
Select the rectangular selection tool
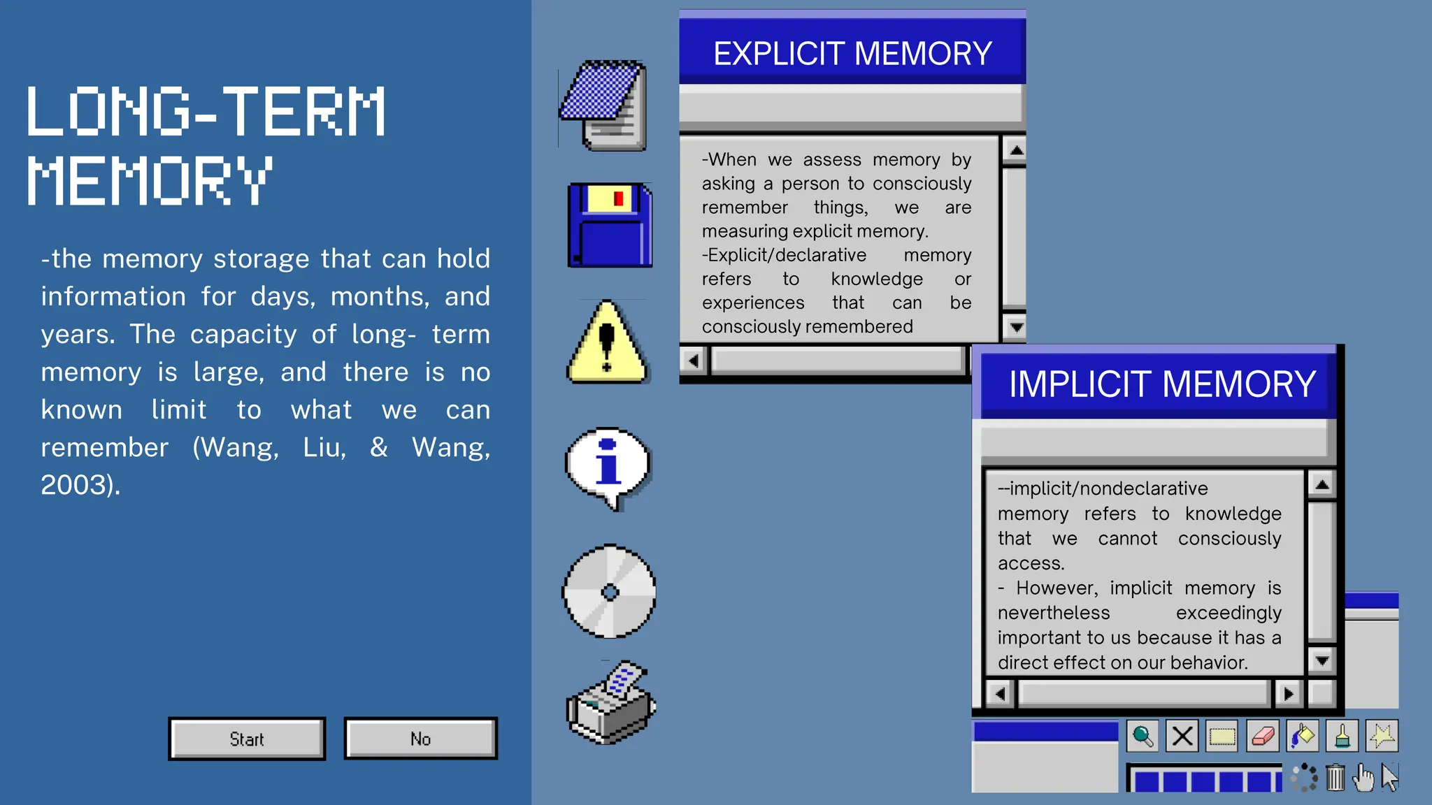pos(1222,736)
